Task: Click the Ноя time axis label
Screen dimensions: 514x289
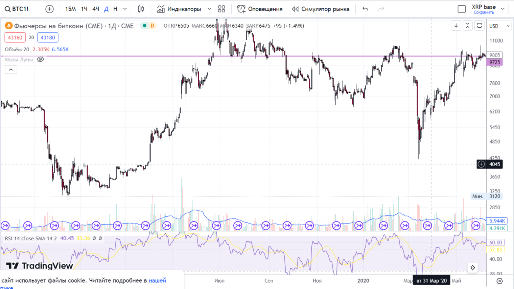Action: point(317,281)
